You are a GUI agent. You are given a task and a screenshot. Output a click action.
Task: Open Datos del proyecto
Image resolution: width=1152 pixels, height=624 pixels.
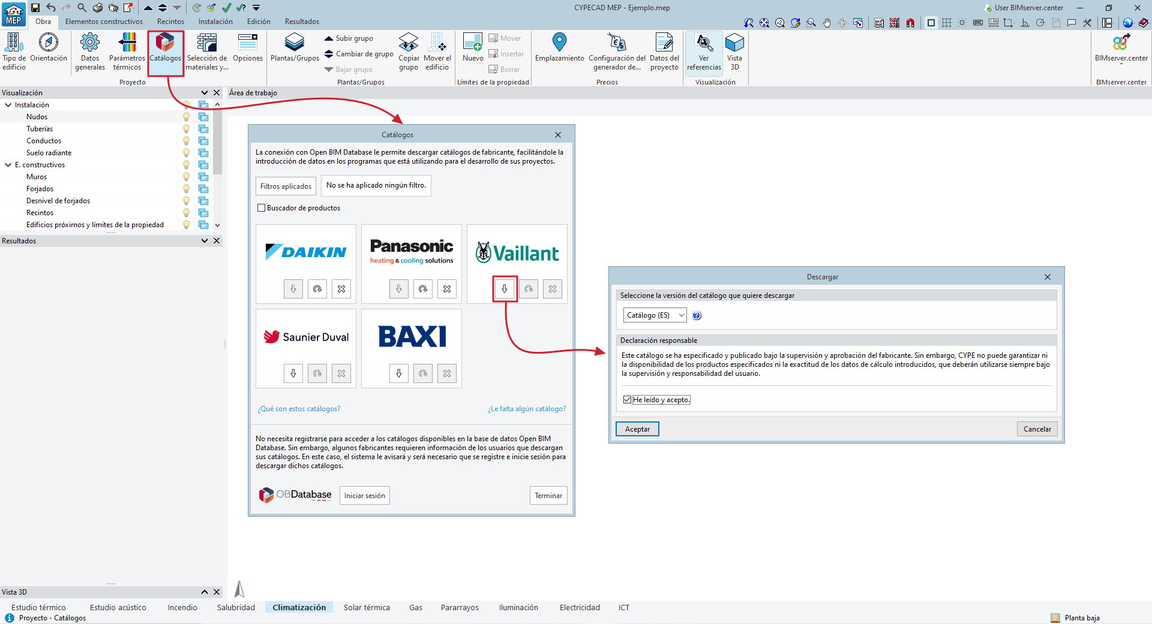point(664,52)
